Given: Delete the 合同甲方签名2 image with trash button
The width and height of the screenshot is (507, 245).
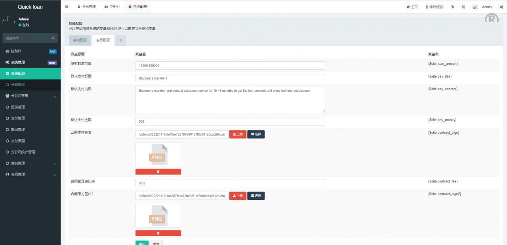Looking at the screenshot, I should pos(158,233).
